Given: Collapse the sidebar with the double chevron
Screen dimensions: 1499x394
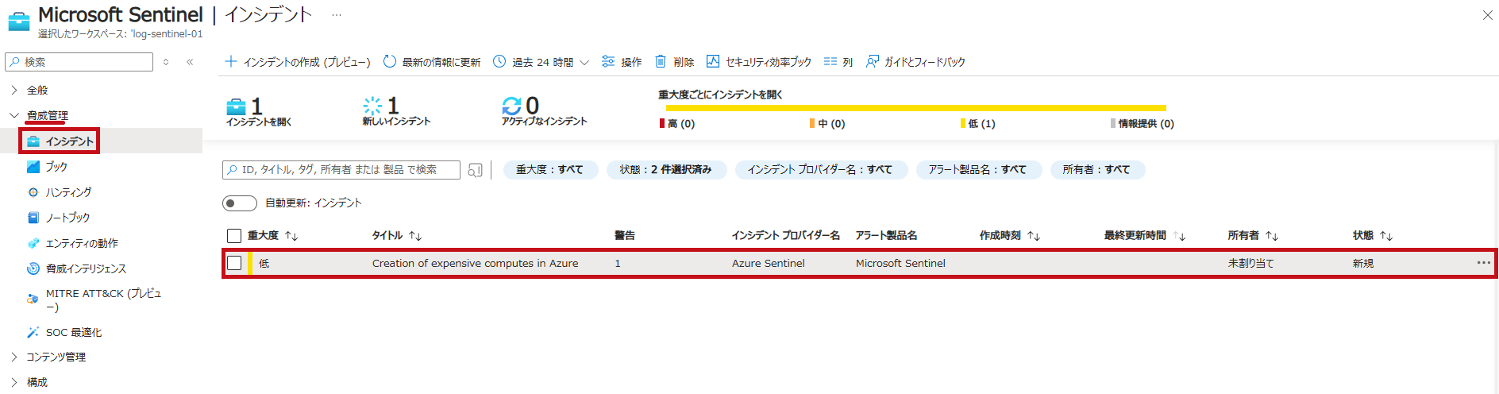Looking at the screenshot, I should [190, 62].
